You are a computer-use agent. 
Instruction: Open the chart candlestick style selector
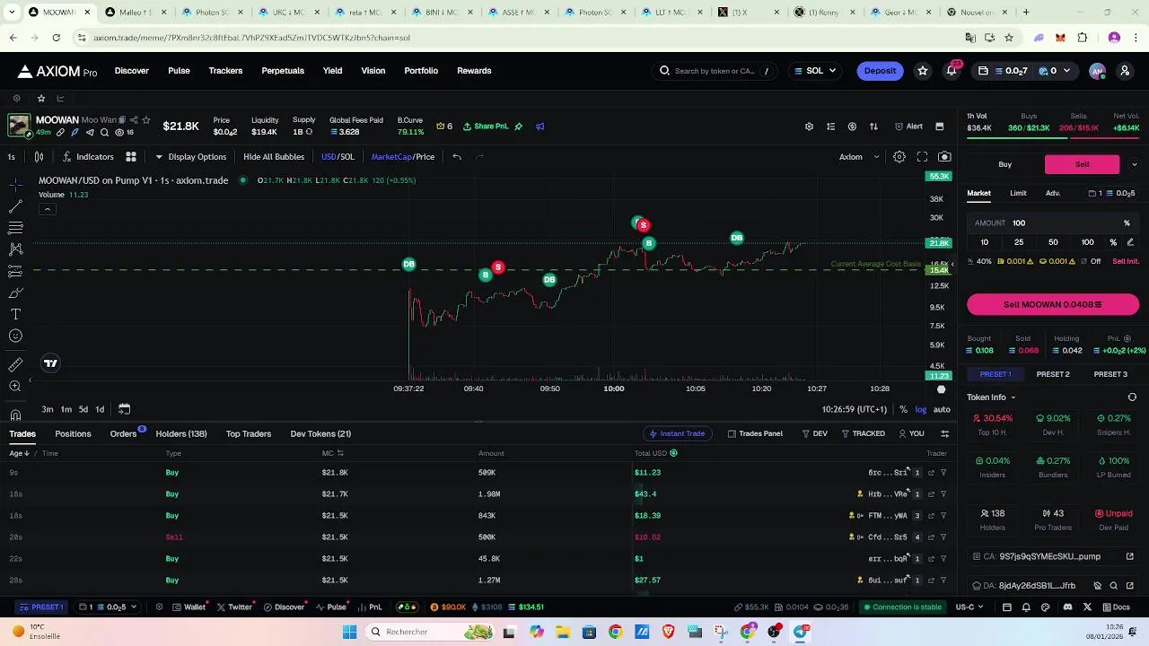(x=39, y=157)
